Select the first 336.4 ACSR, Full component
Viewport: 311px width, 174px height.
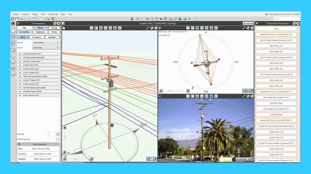[276, 46]
